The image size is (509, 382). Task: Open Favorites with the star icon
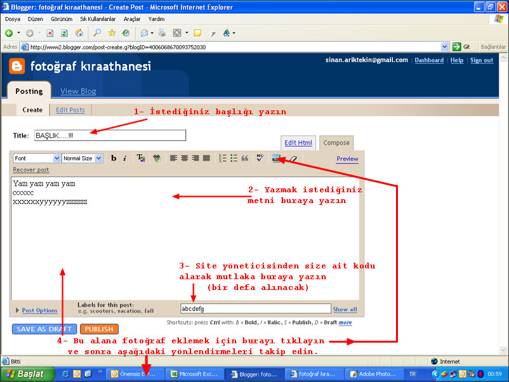(x=112, y=33)
